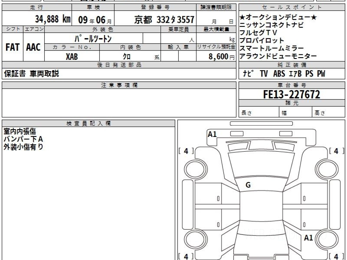This screenshot has height=260, width=347.
Task: Click the color number XAB
Action: (x=72, y=57)
